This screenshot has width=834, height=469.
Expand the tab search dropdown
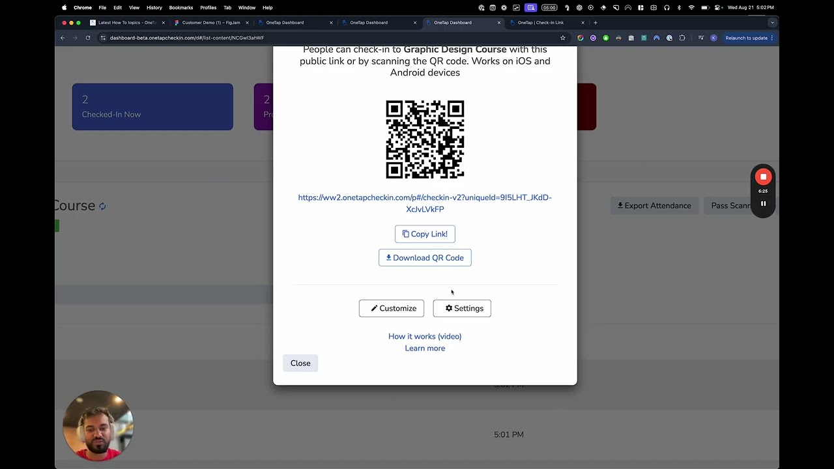[x=772, y=23]
